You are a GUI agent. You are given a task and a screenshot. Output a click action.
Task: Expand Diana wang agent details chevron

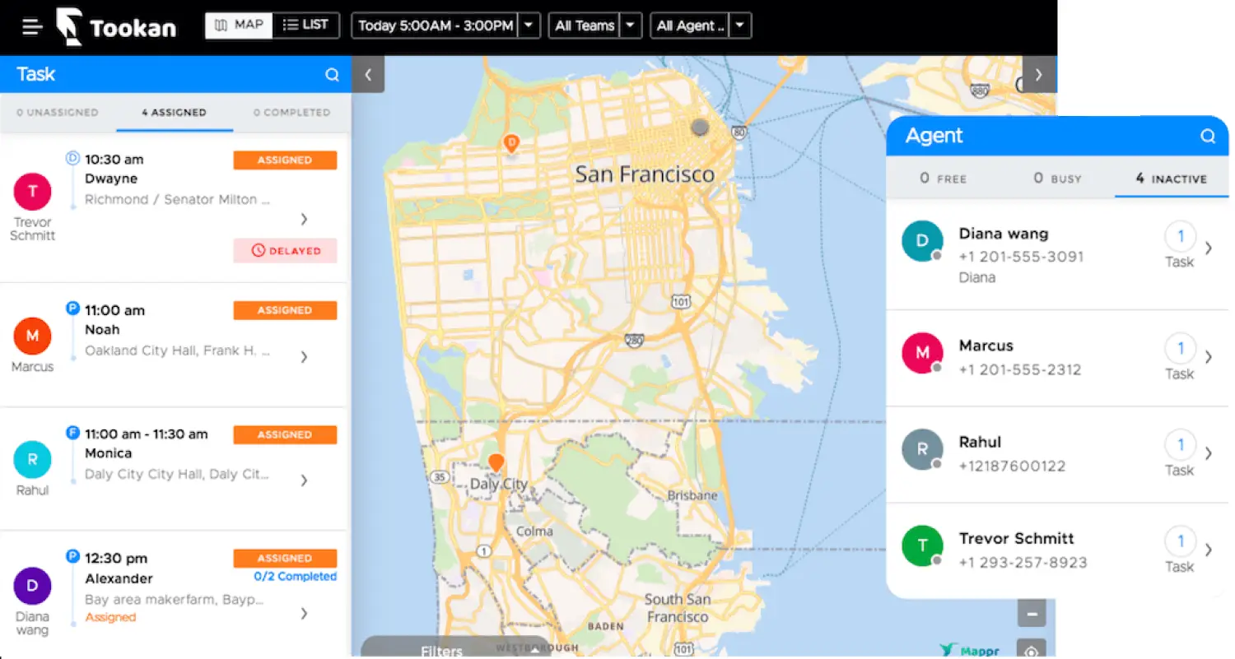pos(1208,248)
